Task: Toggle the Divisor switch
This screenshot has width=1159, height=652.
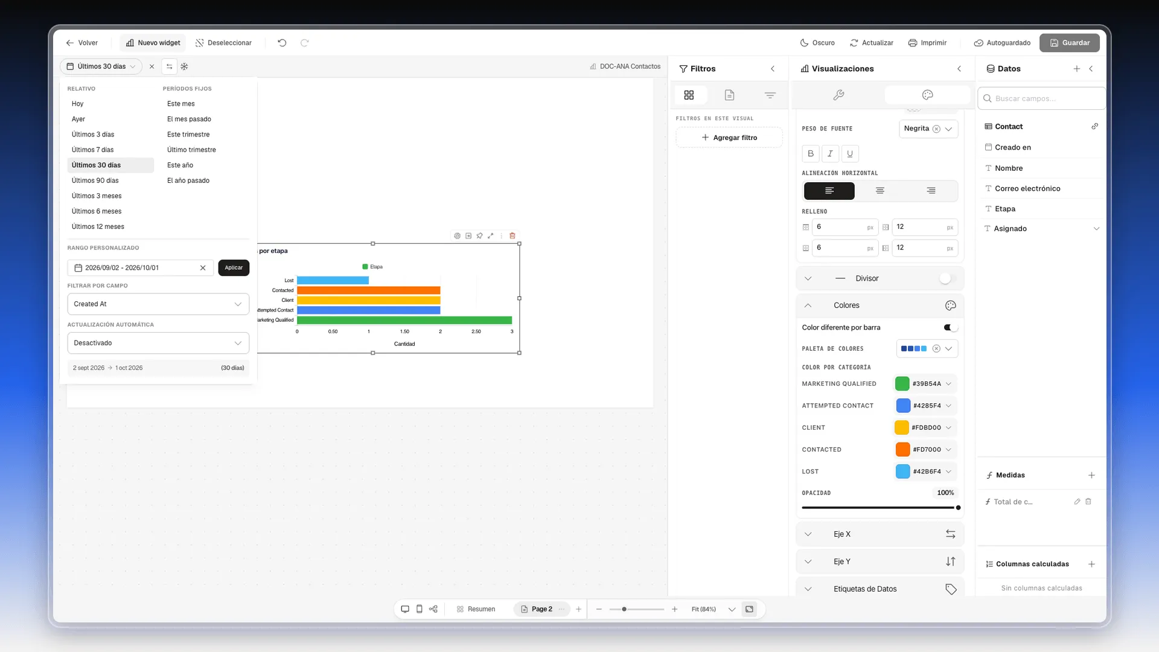Action: [x=948, y=278]
